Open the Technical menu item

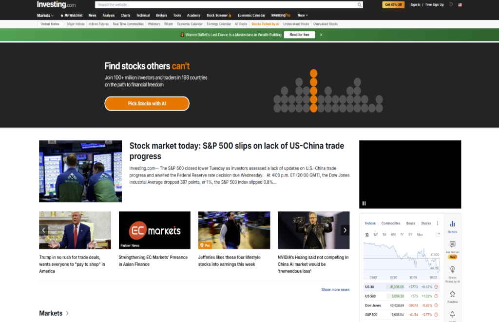143,15
